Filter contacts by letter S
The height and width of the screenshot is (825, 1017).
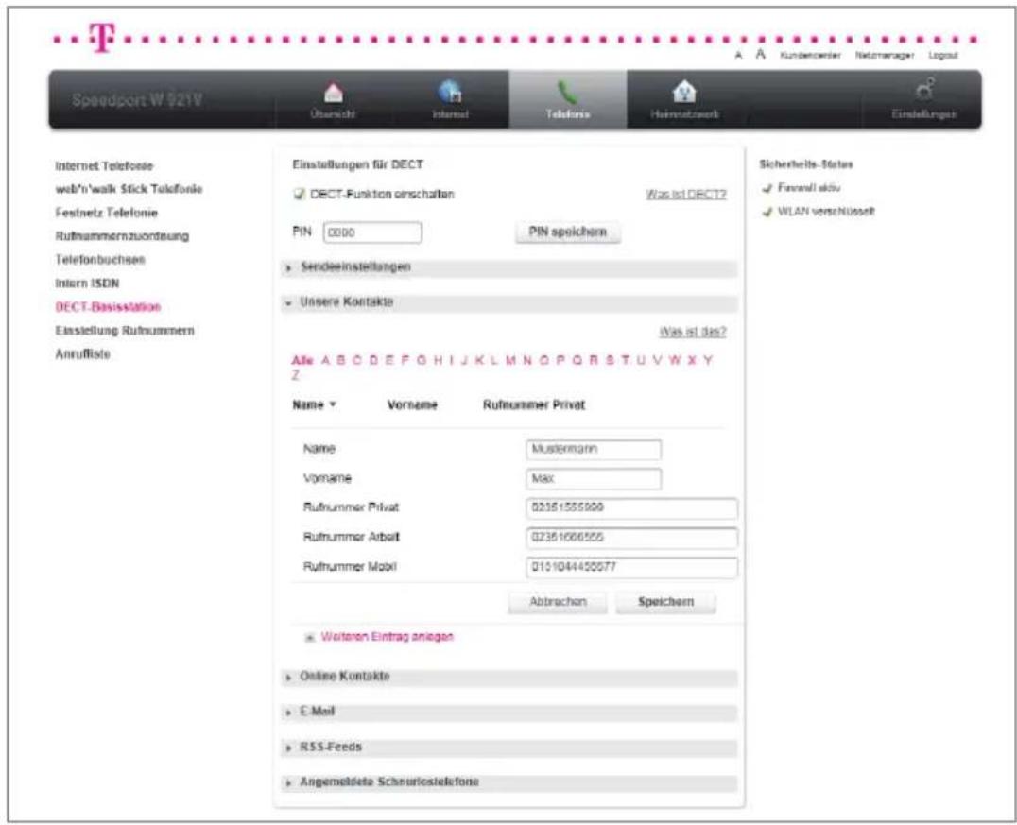point(610,361)
